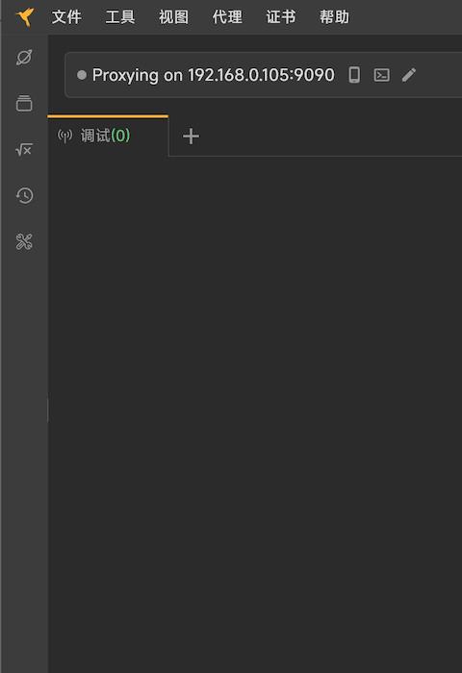The image size is (462, 673).
Task: Click the Reqable bird logo icon
Action: pos(25,17)
